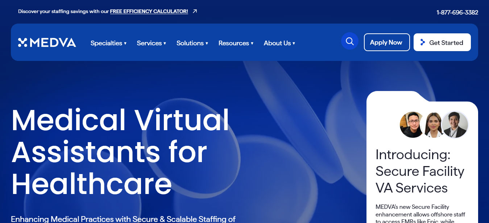Image resolution: width=489 pixels, height=223 pixels.
Task: Click 'Discover your staffing savings with our' text
Action: 63,11
